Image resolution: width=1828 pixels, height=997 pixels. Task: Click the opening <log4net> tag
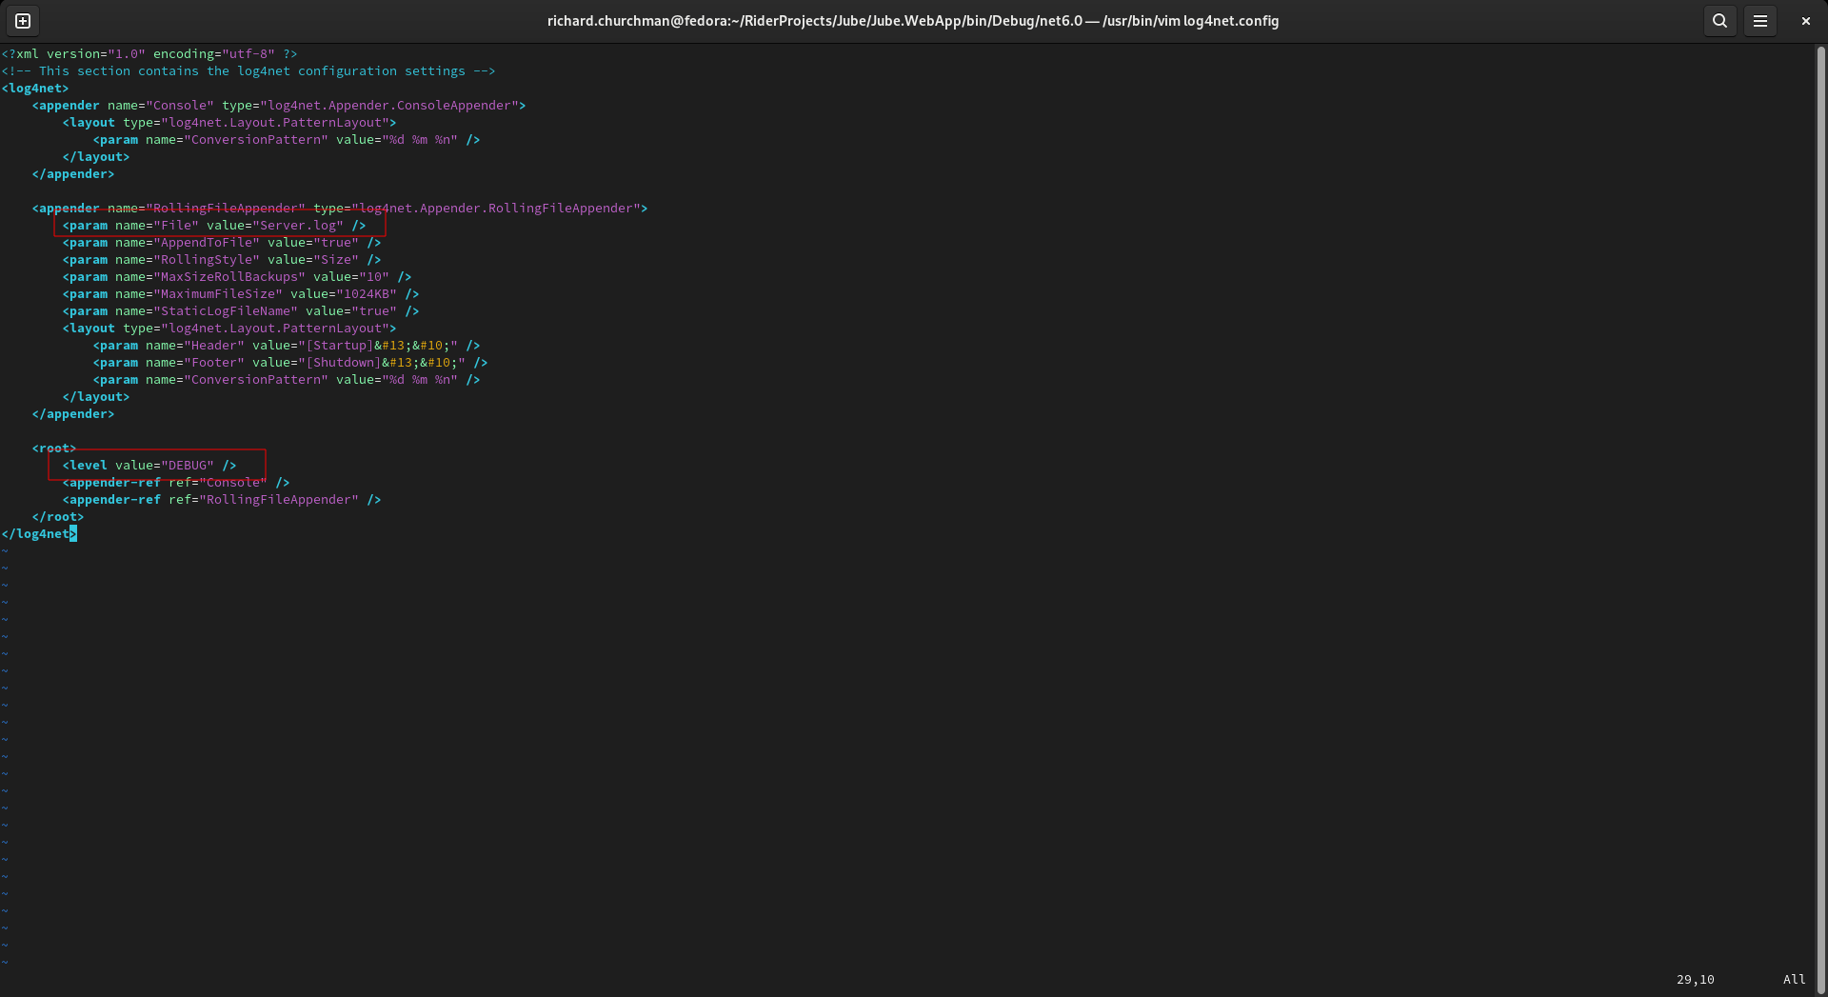coord(35,89)
